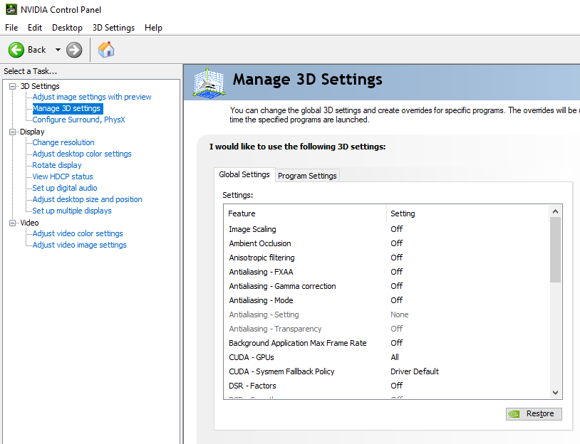Select the Ambient Occlusion row
Image resolution: width=580 pixels, height=444 pixels.
click(x=386, y=243)
